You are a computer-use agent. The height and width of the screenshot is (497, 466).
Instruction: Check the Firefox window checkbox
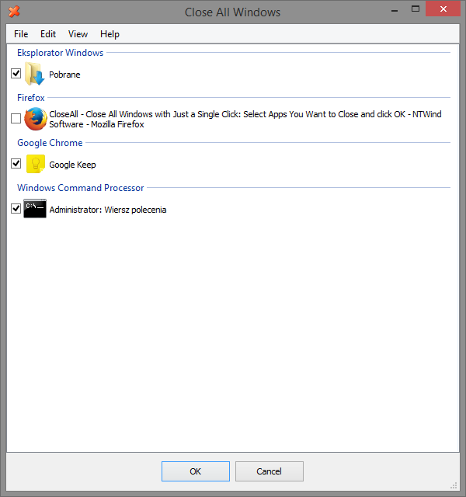pos(16,119)
